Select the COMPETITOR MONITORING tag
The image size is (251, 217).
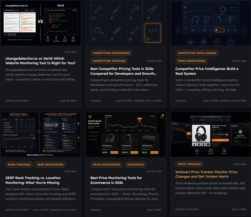pyautogui.click(x=111, y=53)
